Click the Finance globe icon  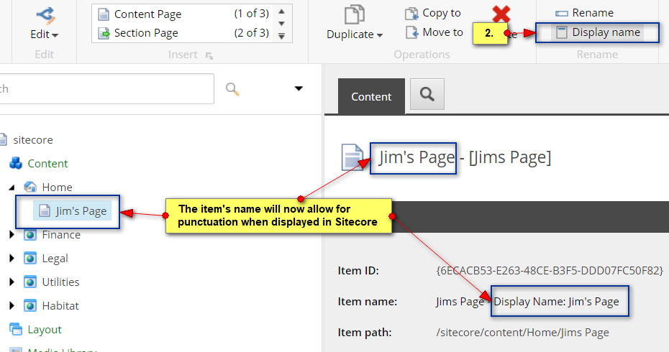(30, 235)
